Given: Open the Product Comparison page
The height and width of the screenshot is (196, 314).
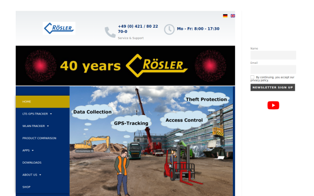Looking at the screenshot, I should (x=39, y=138).
